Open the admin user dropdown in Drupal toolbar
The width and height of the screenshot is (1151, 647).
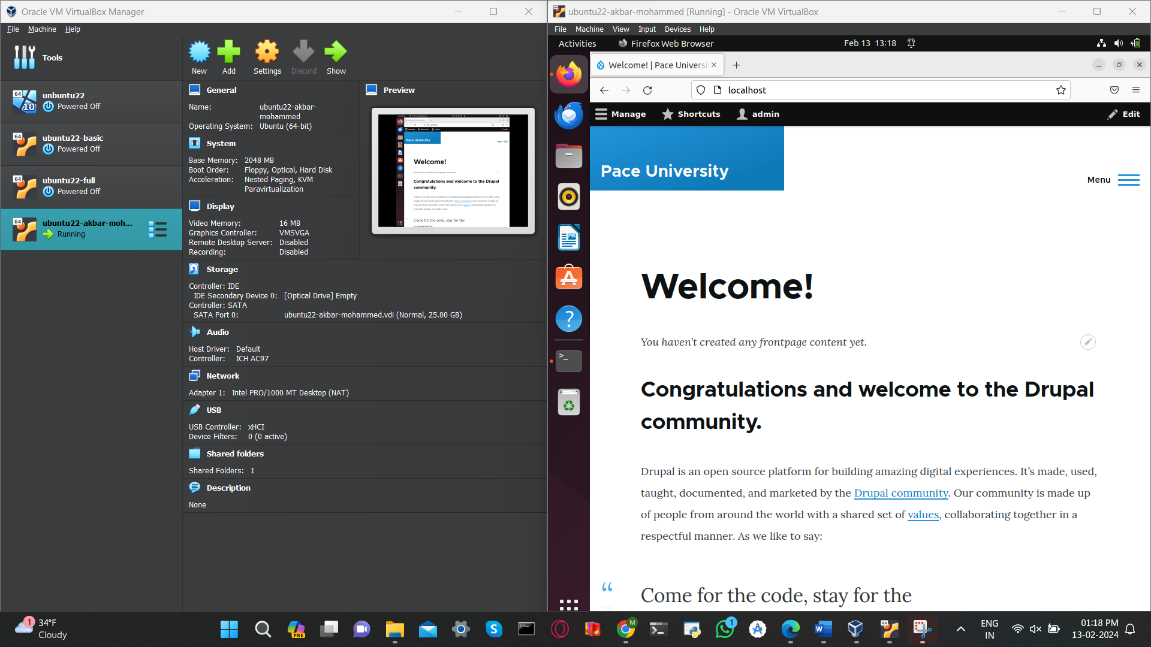point(758,114)
